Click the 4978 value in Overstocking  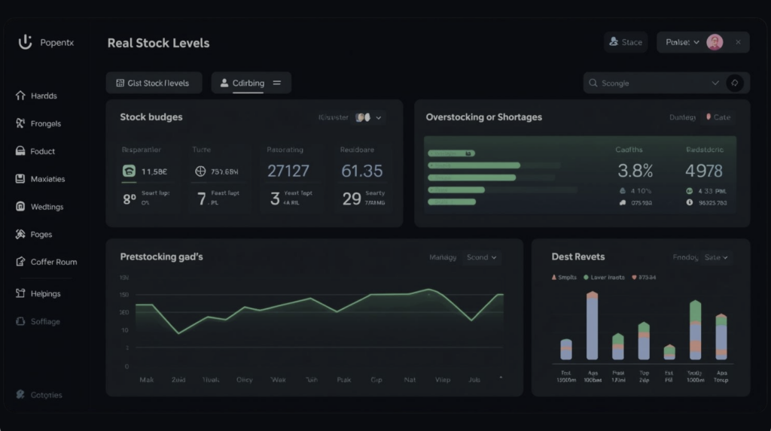click(x=704, y=171)
